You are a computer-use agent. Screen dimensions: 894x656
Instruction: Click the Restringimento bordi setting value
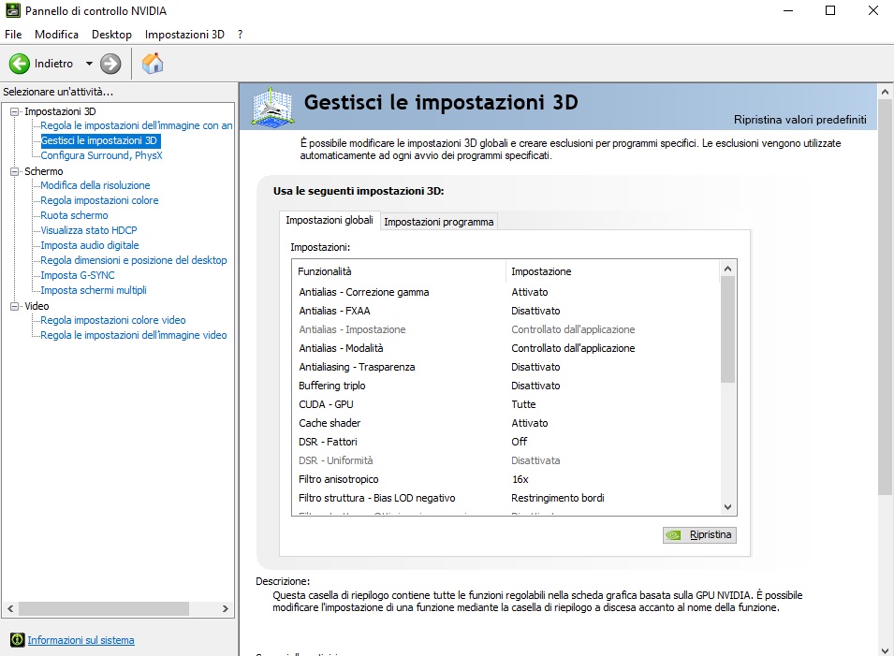pos(558,498)
